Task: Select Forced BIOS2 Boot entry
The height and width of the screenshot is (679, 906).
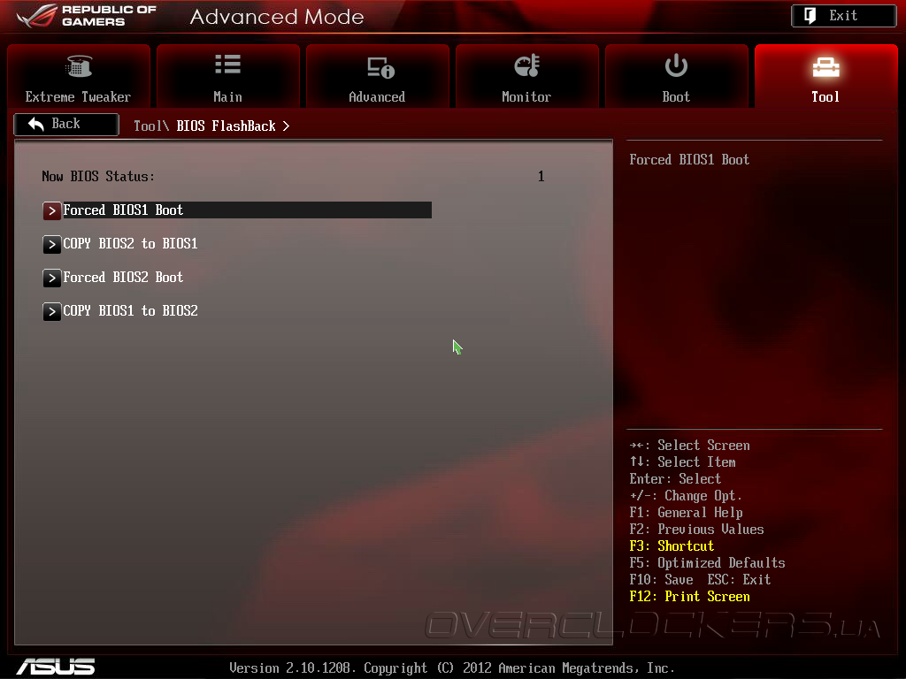Action: click(113, 277)
